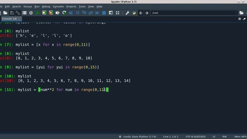
Task: Click the /root working directory field
Action: [x=193, y=13]
